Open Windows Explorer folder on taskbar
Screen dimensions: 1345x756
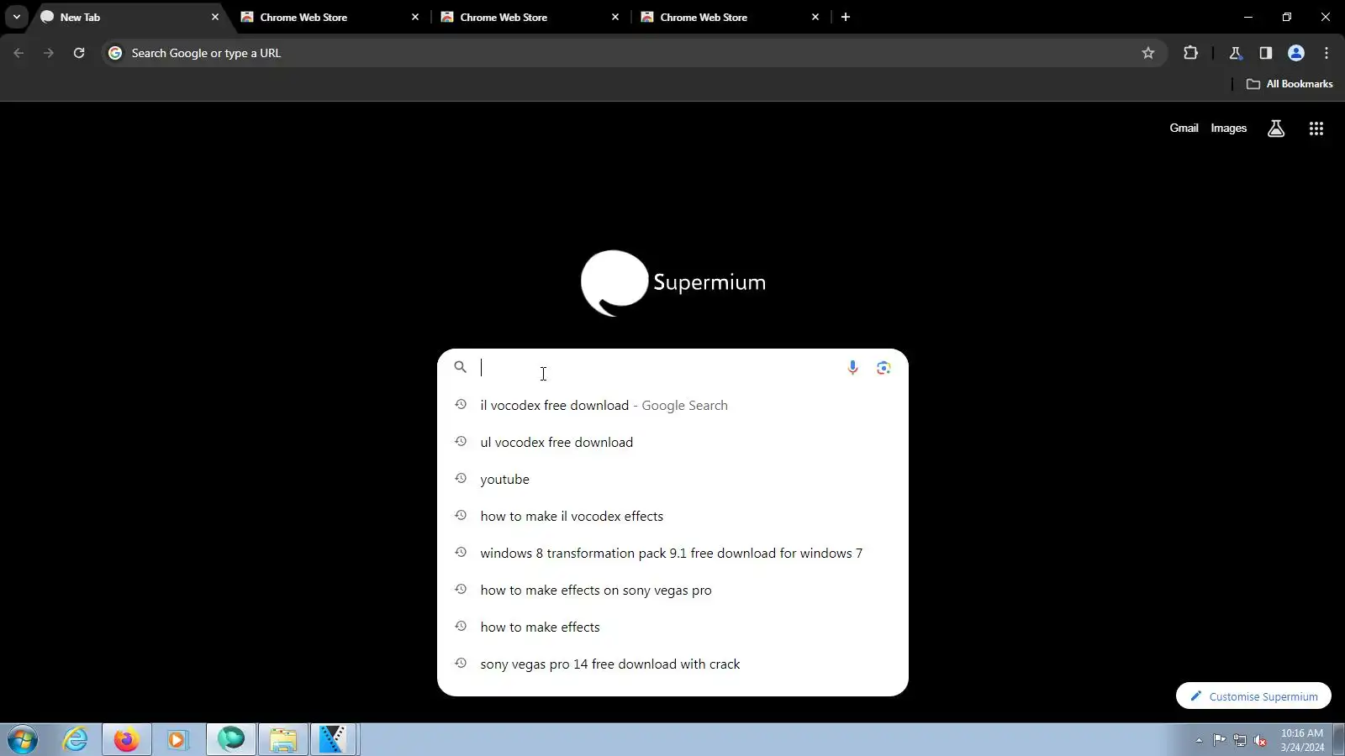(283, 740)
